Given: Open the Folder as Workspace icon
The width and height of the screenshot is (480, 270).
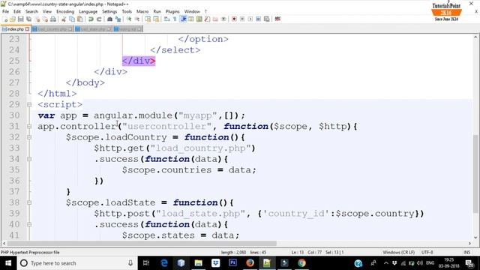Looking at the screenshot, I should click(215, 19).
